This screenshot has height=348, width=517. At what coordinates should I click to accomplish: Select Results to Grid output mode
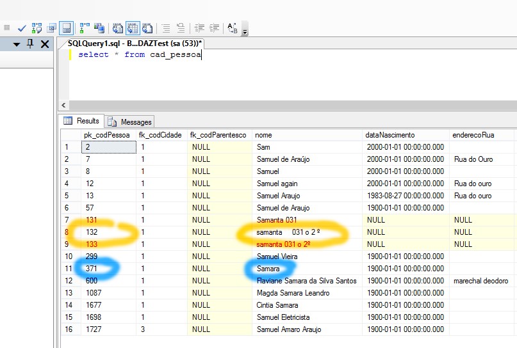coord(133,28)
